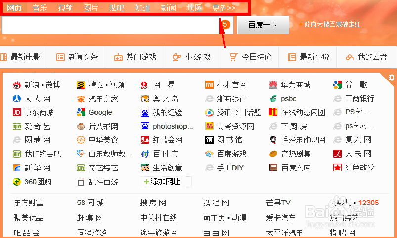This screenshot has width=397, height=238.
Task: Switch to the 贴吧 tab
Action: click(x=117, y=8)
